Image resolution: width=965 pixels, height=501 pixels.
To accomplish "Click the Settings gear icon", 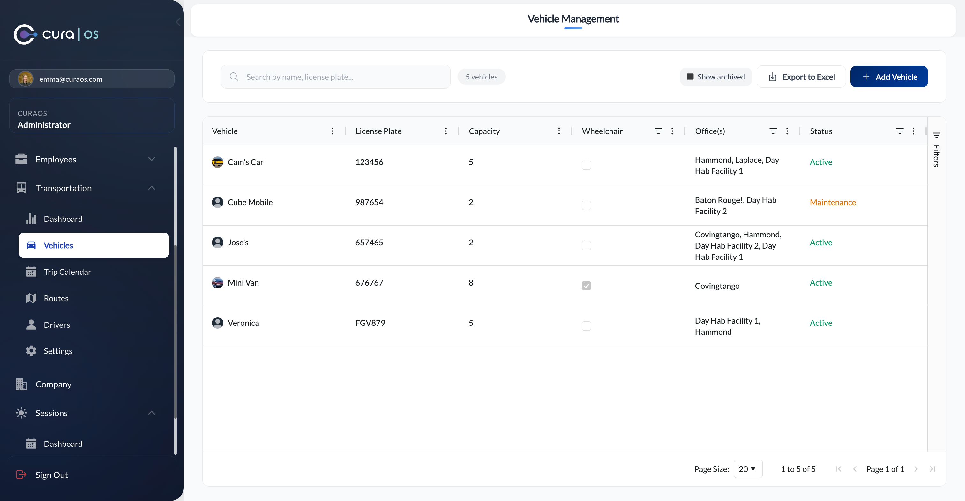I will click(x=31, y=351).
